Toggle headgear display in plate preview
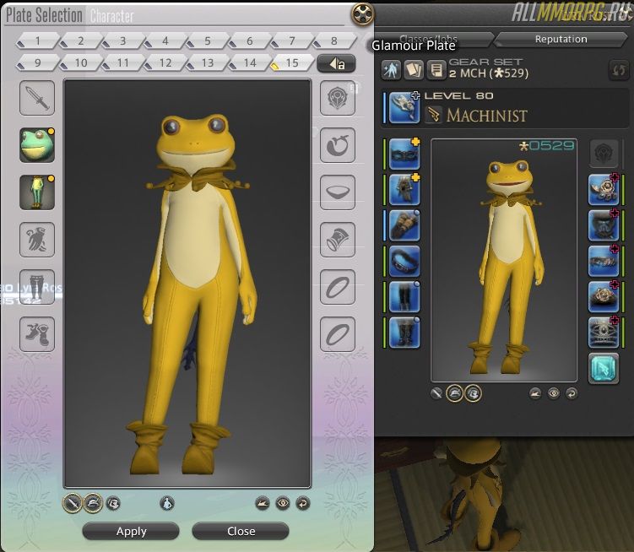This screenshot has width=634, height=552. point(93,504)
